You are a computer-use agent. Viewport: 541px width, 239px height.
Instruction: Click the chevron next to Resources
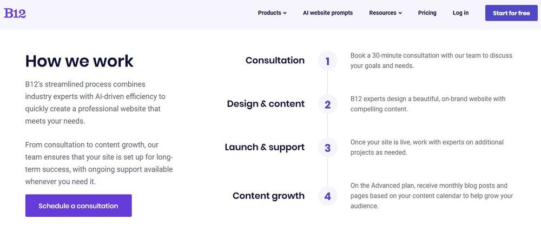click(400, 14)
